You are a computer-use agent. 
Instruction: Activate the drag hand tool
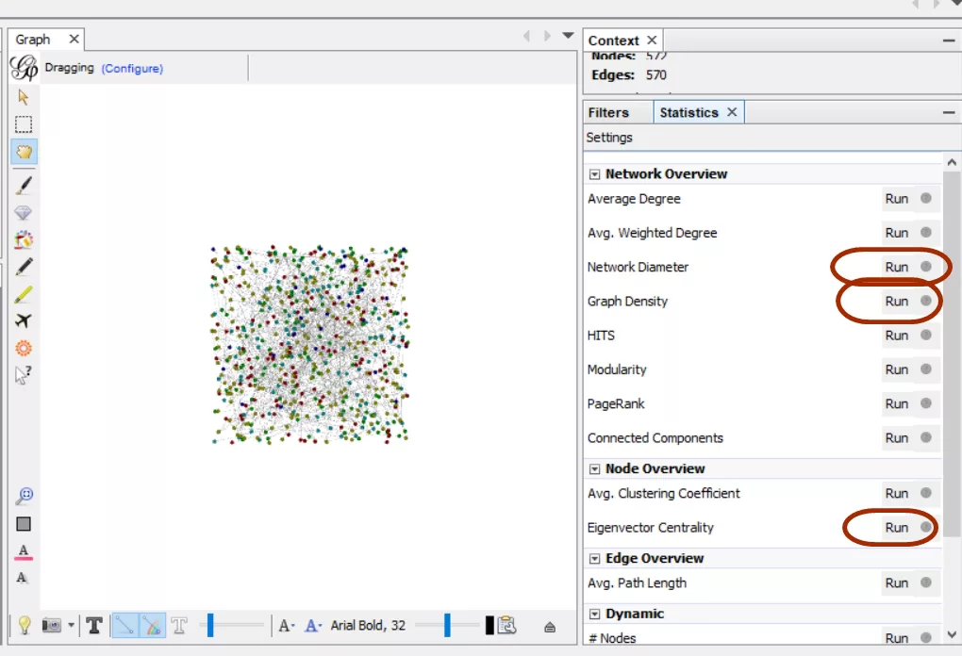(24, 152)
